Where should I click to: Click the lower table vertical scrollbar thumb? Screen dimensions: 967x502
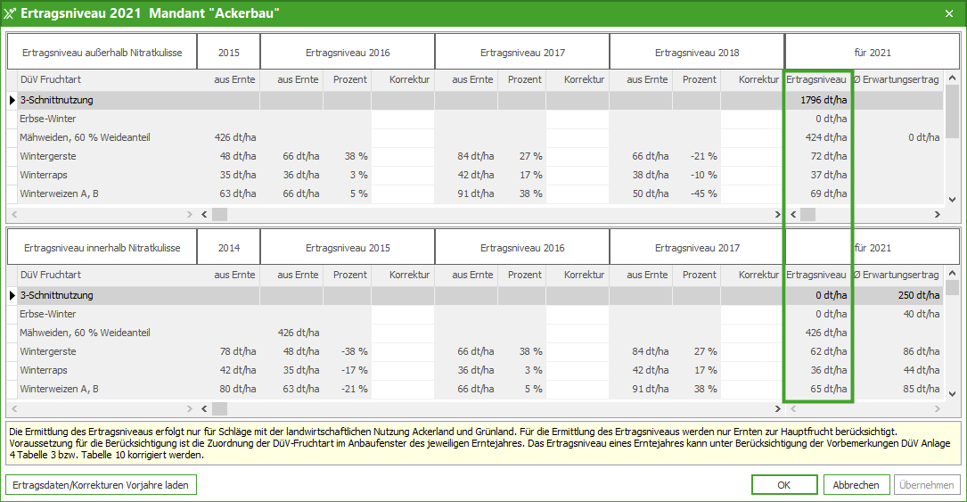[952, 288]
